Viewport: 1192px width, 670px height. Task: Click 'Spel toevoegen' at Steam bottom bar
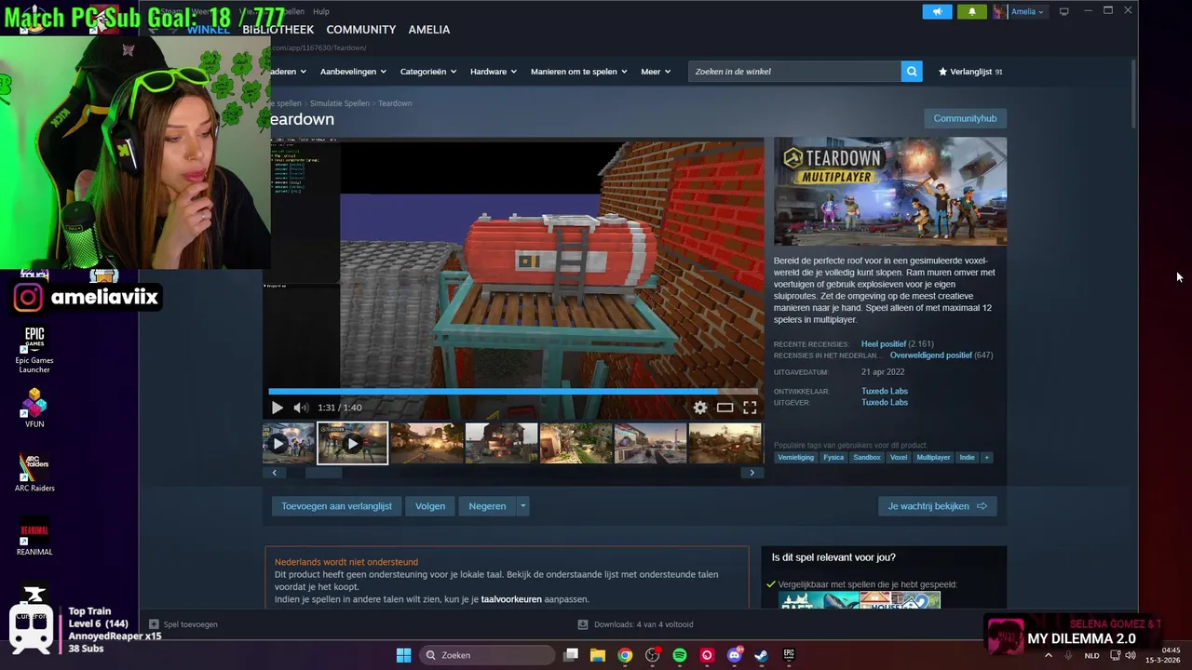coord(183,624)
